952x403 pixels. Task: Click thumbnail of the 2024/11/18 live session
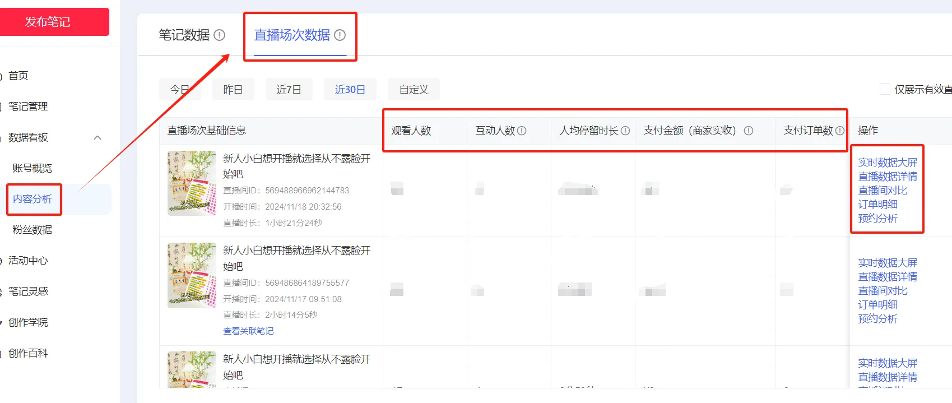click(192, 183)
